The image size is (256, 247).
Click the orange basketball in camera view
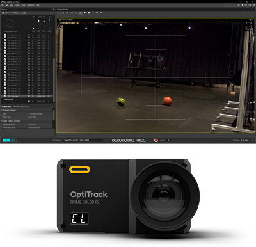click(168, 100)
